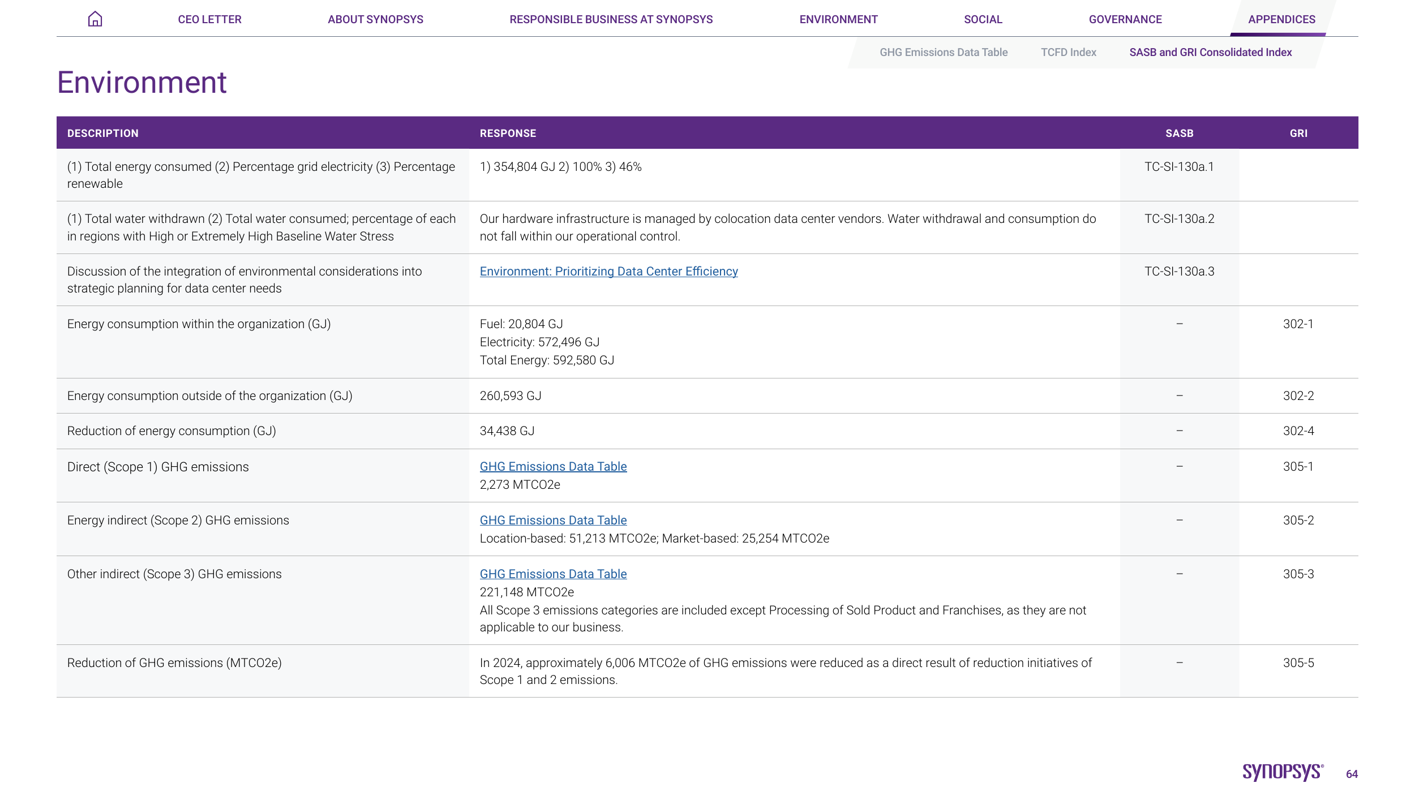The image size is (1415, 796).
Task: Click the RESPONSE column header
Action: click(x=508, y=134)
